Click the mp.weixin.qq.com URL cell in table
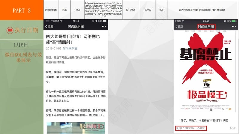This screenshot has width=239, height=134. 103,10
